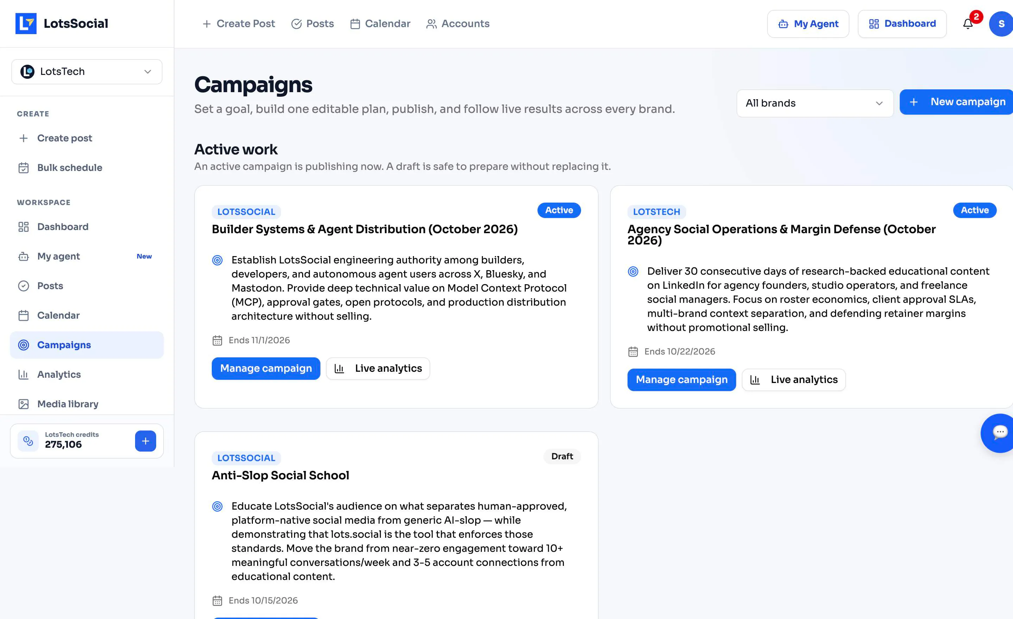Viewport: 1013px width, 619px height.
Task: Click the goal target icon on Anti-Slop card
Action: click(x=217, y=506)
